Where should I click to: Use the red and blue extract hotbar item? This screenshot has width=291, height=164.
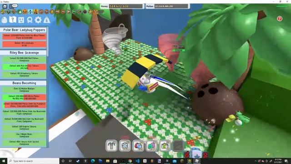click(x=138, y=146)
